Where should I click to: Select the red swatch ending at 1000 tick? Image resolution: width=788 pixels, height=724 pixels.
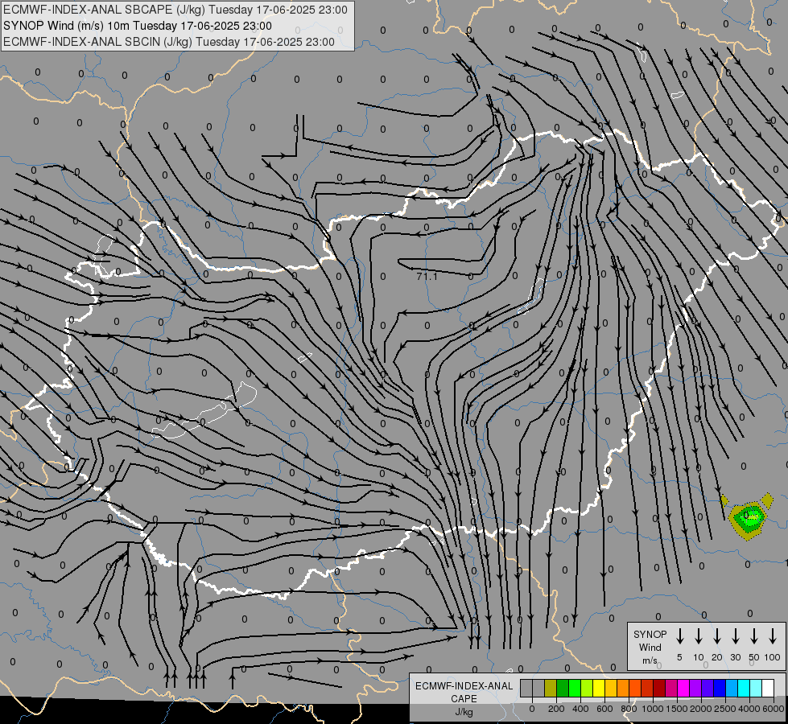(x=647, y=688)
